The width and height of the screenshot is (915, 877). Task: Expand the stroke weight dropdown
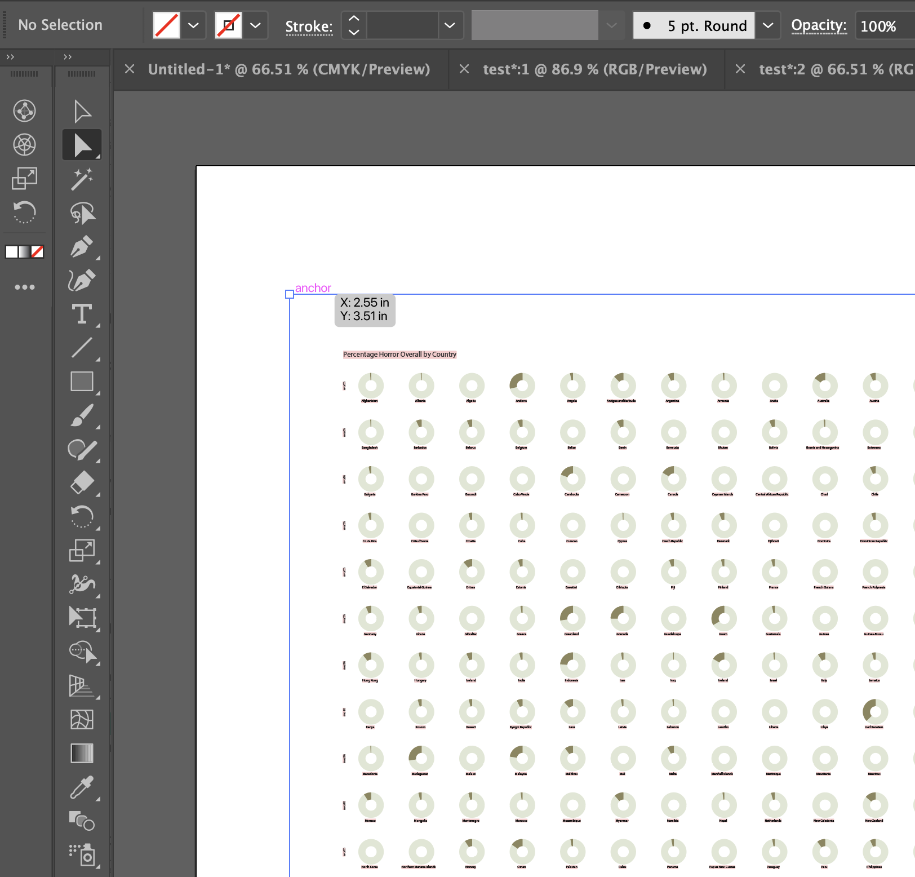(x=449, y=25)
